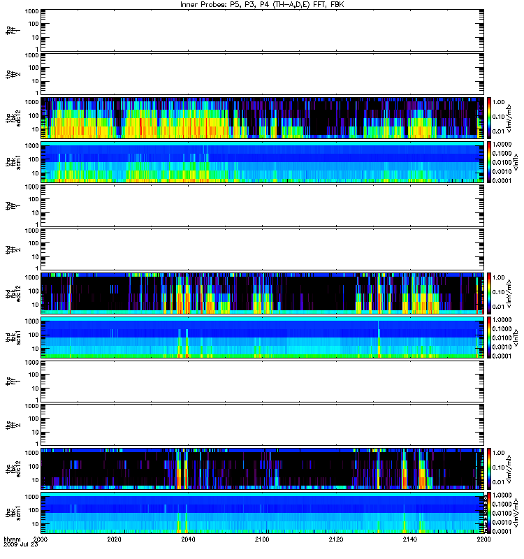Click the 'tha fff 1' y-axis title

(13, 30)
